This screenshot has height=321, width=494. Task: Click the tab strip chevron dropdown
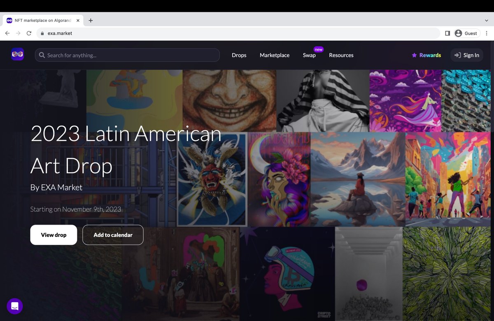(487, 20)
